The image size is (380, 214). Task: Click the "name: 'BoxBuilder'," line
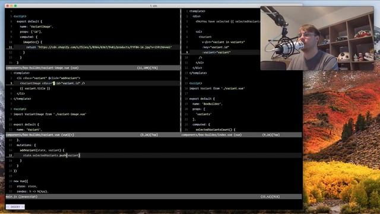207,104
